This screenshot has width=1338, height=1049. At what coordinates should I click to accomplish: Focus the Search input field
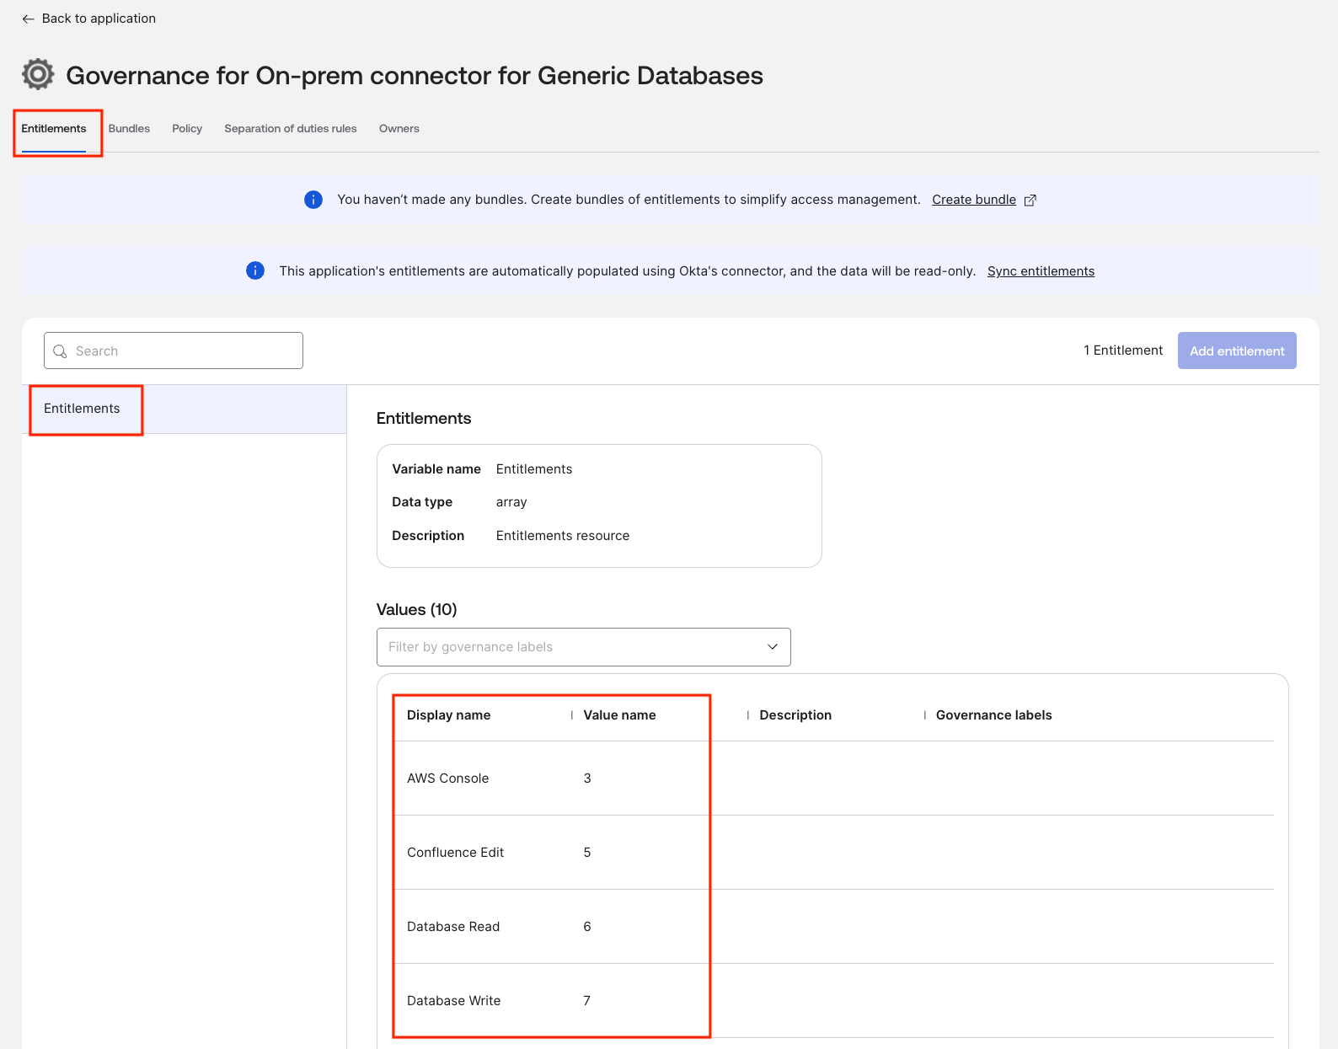174,351
